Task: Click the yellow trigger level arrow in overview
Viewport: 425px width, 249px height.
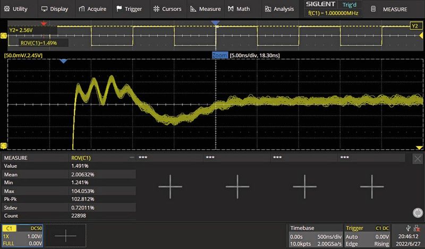Action: point(421,36)
